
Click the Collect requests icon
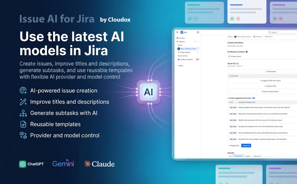179,59
